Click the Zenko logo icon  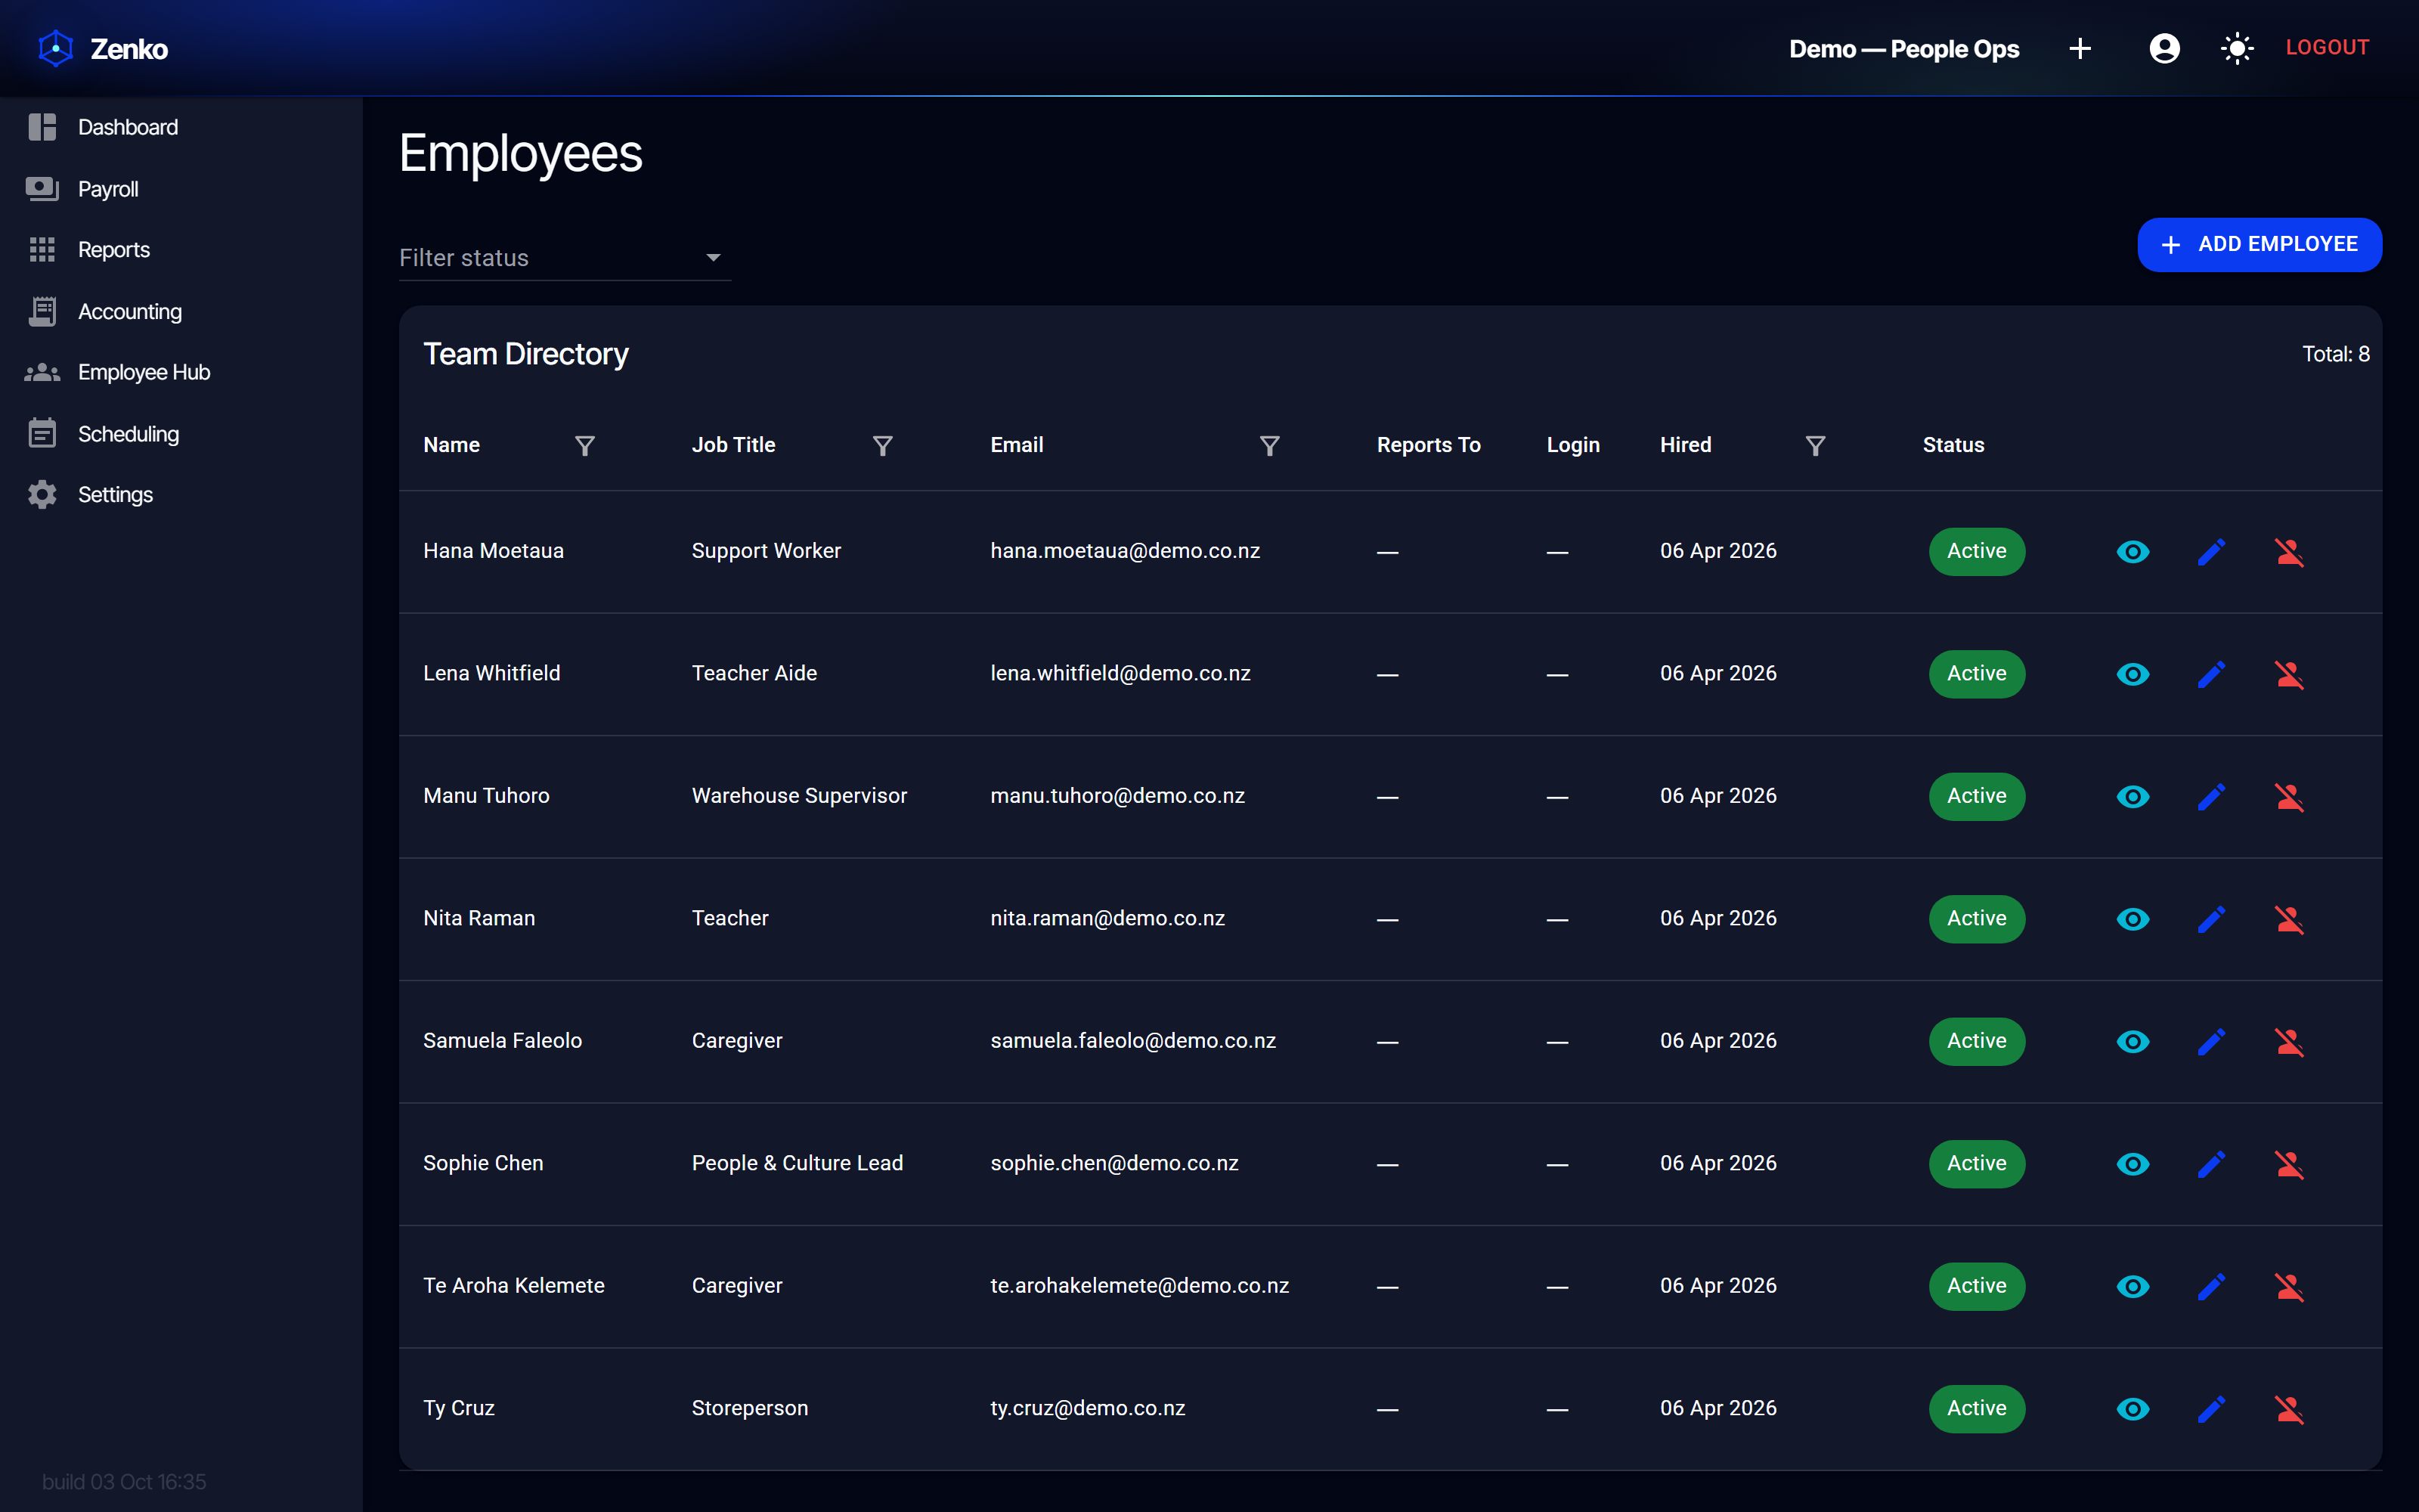coord(56,48)
